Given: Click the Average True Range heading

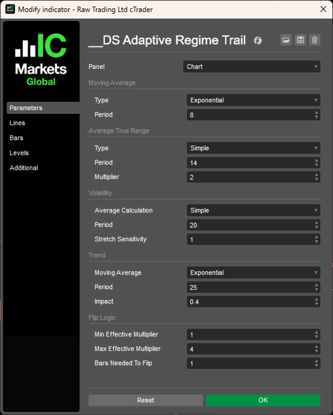Looking at the screenshot, I should coord(119,131).
